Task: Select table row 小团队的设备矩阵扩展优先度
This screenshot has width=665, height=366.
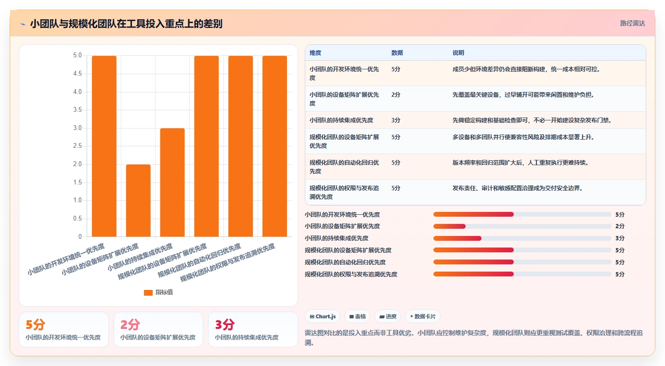Action: click(475, 99)
